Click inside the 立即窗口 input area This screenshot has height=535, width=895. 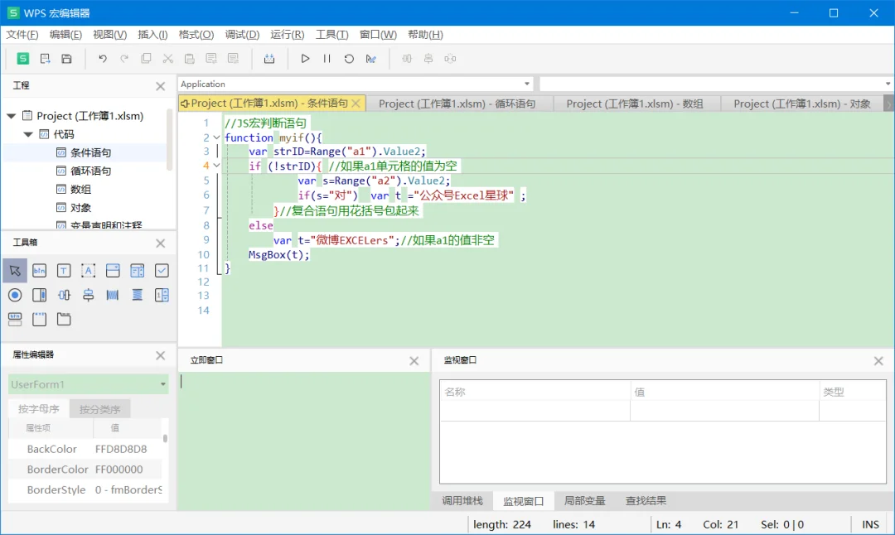tap(304, 441)
